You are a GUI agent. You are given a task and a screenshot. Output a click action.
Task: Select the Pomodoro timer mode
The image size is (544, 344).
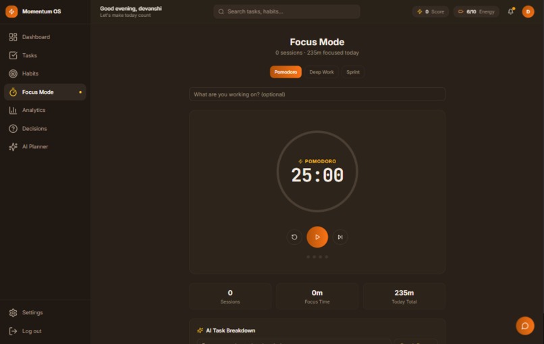[285, 71]
